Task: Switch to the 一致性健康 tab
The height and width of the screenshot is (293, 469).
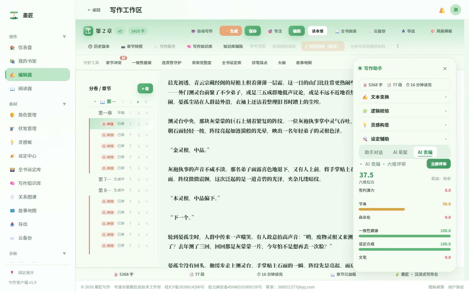Action: point(142,63)
